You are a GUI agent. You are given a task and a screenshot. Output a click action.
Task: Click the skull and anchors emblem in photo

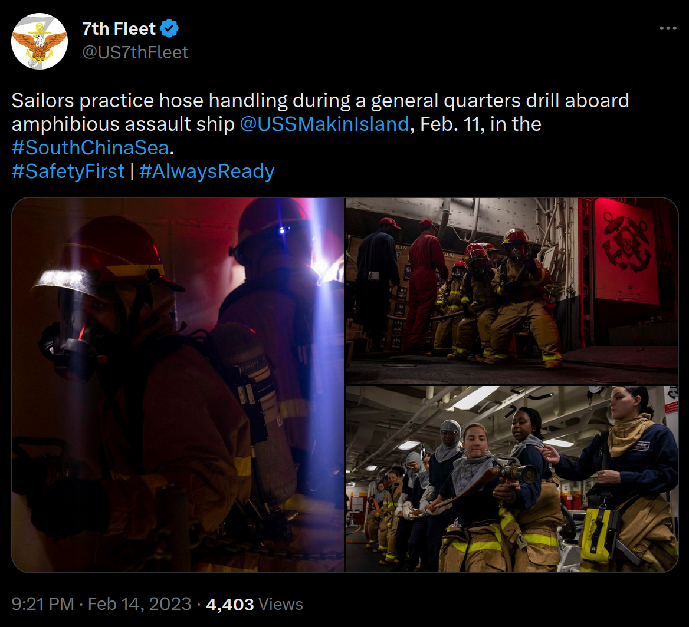click(626, 240)
